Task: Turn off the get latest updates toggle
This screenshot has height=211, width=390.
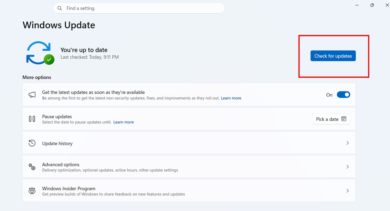Action: click(x=344, y=94)
